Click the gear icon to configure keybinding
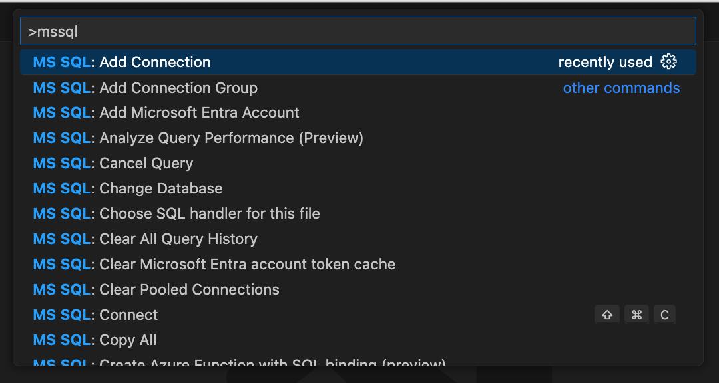This screenshot has height=383, width=719. (x=668, y=62)
